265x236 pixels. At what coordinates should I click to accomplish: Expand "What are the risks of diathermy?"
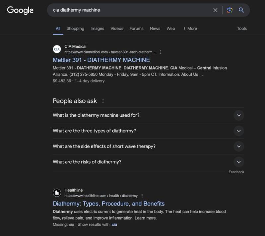point(238,162)
